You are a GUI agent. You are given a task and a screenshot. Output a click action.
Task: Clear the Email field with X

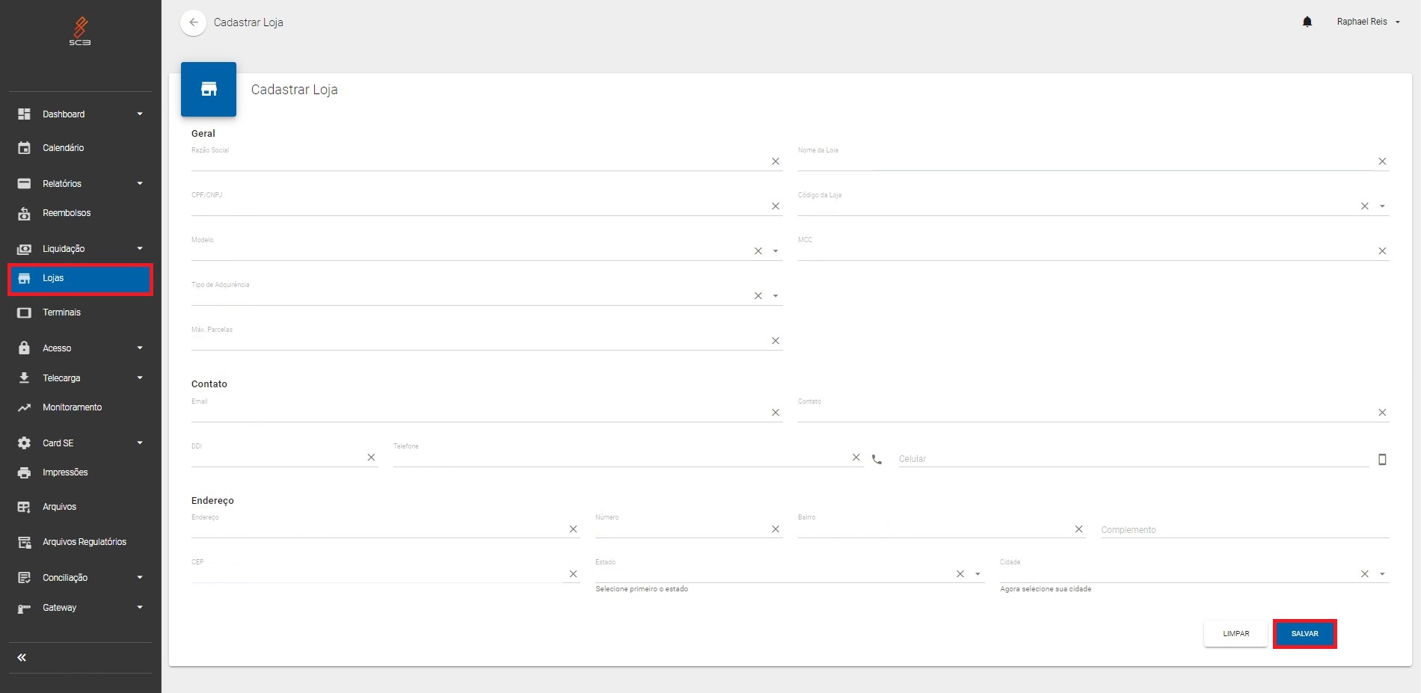pyautogui.click(x=776, y=413)
